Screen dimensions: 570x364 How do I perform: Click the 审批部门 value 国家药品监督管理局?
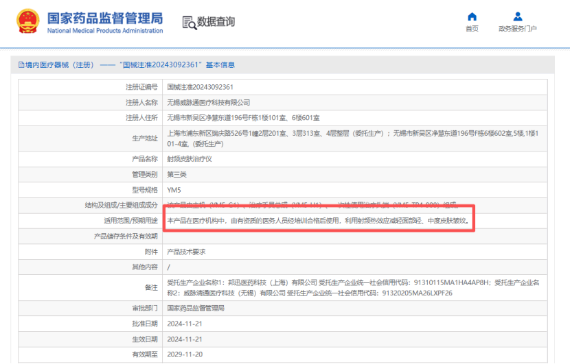point(196,308)
